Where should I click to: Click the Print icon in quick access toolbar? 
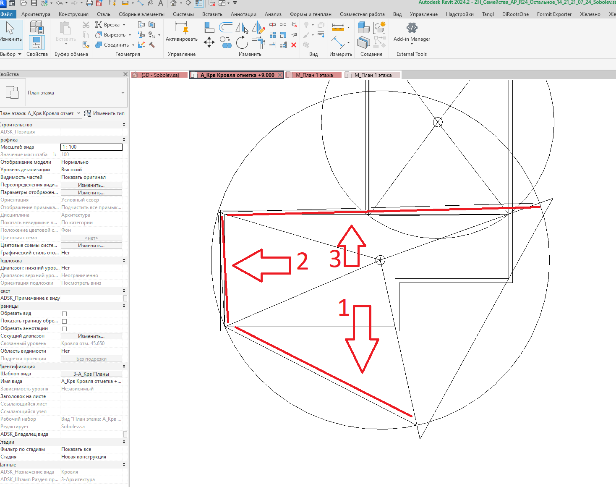coord(89,3)
